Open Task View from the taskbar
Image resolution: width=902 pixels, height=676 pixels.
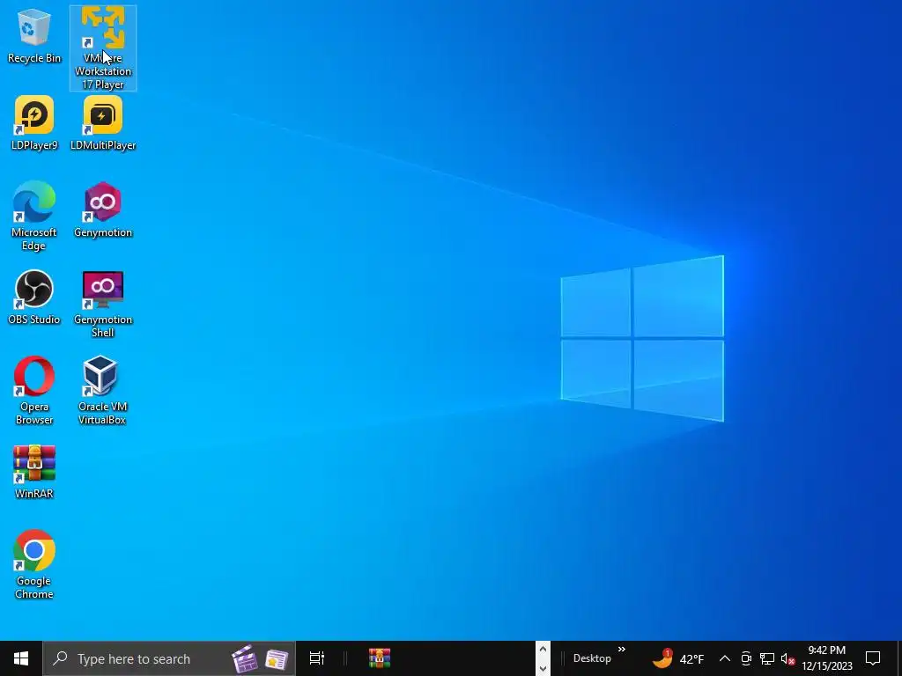pyautogui.click(x=317, y=658)
